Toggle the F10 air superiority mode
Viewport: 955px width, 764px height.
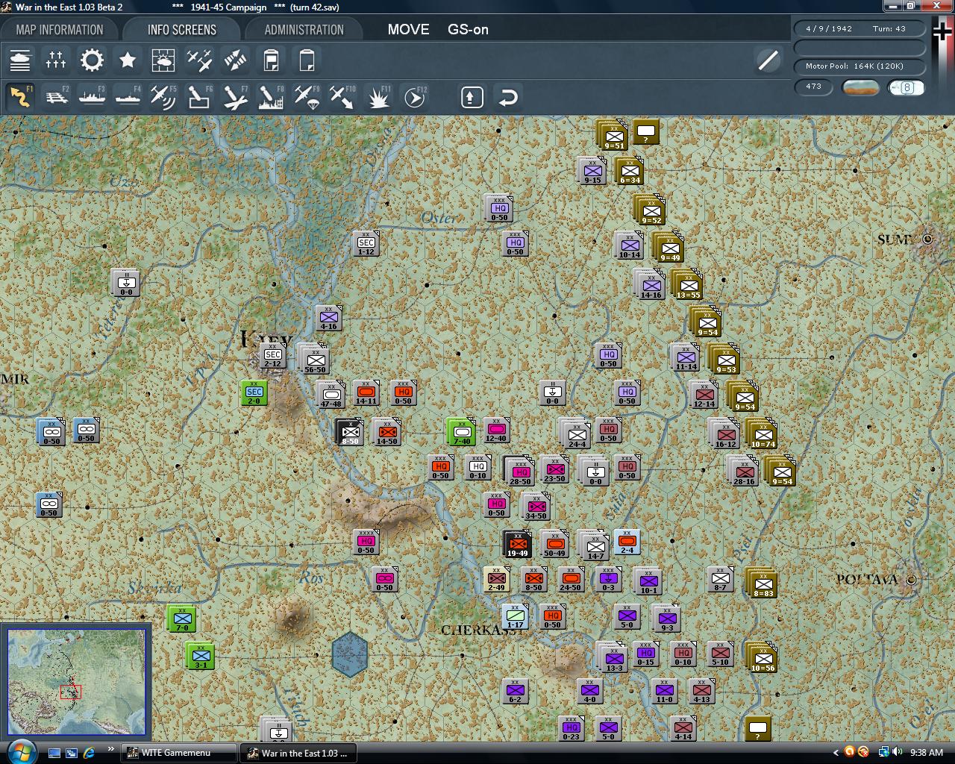coord(342,96)
